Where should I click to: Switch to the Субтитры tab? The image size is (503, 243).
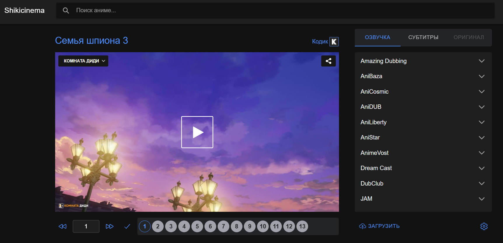423,37
